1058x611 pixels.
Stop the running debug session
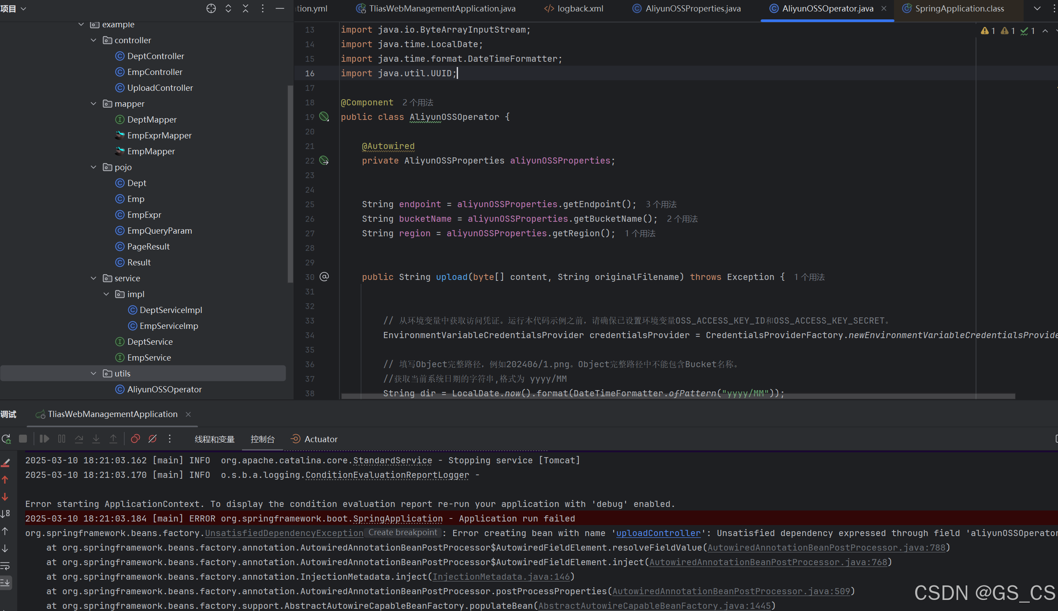(23, 439)
